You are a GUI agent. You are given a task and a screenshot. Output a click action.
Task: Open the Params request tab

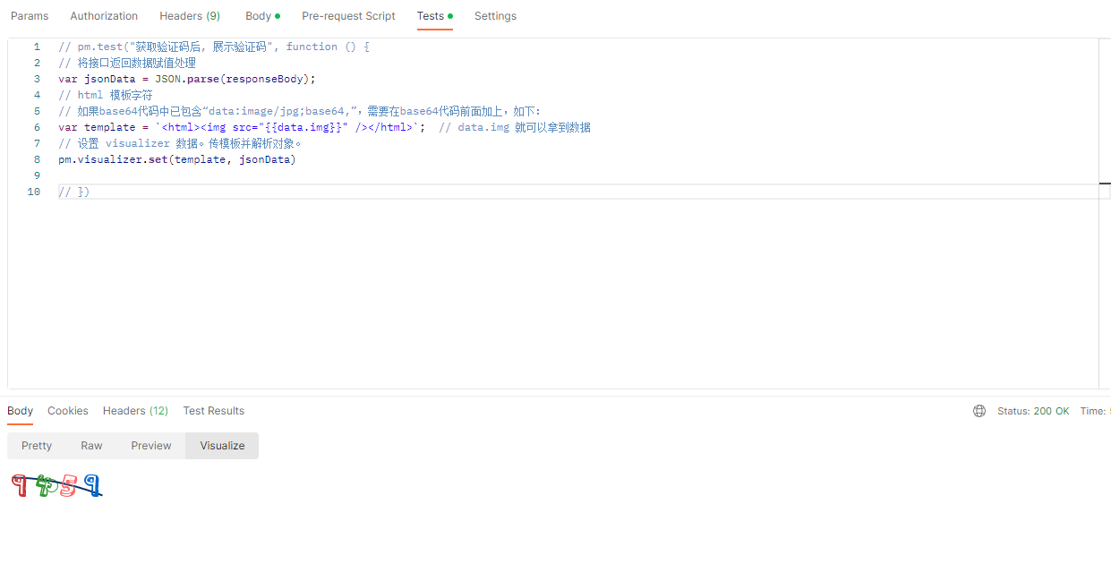tap(30, 15)
